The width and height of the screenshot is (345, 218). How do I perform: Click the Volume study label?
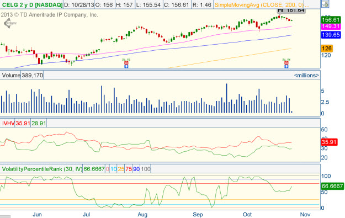[11, 76]
